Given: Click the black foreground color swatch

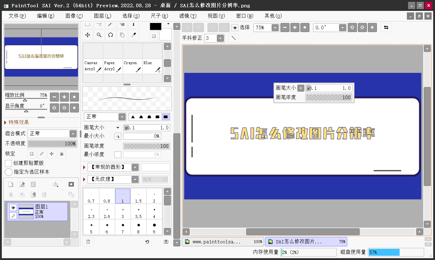Looking at the screenshot, I should click(x=156, y=27).
